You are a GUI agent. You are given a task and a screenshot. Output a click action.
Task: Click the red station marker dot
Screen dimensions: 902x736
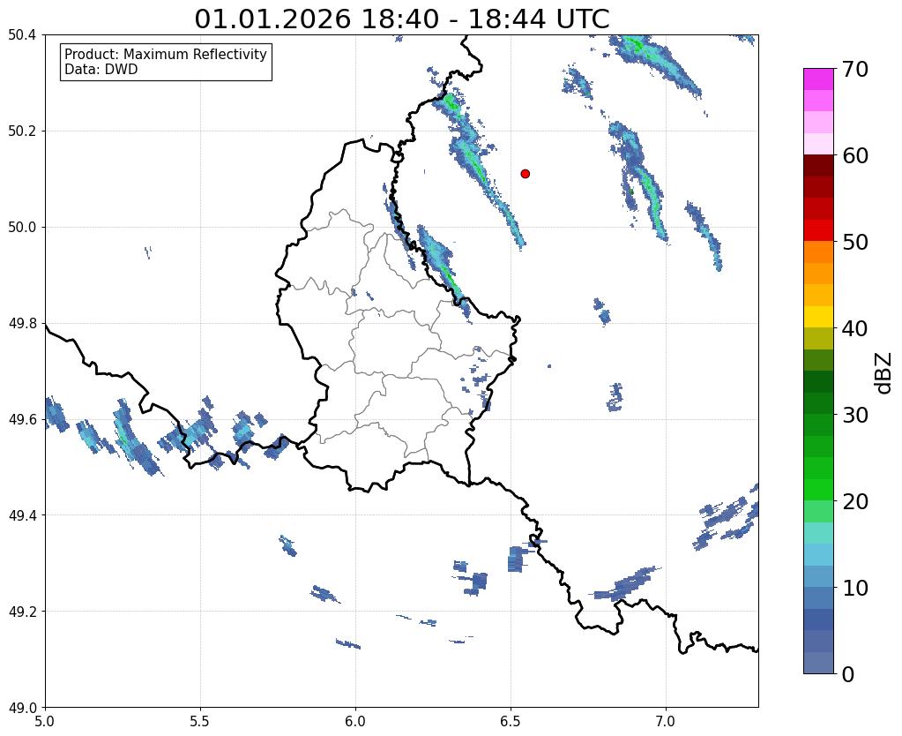point(526,174)
